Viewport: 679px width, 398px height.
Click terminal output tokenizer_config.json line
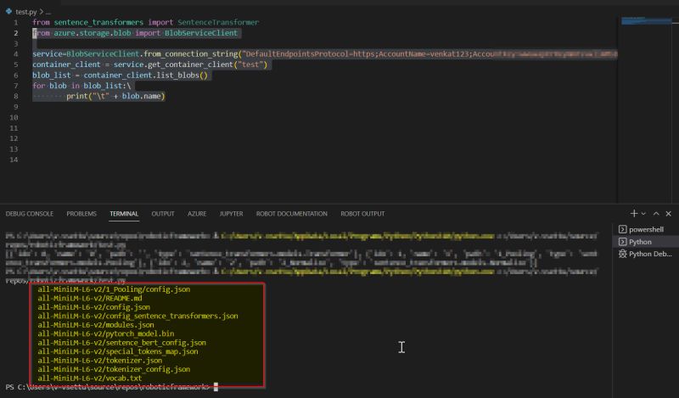(x=114, y=369)
